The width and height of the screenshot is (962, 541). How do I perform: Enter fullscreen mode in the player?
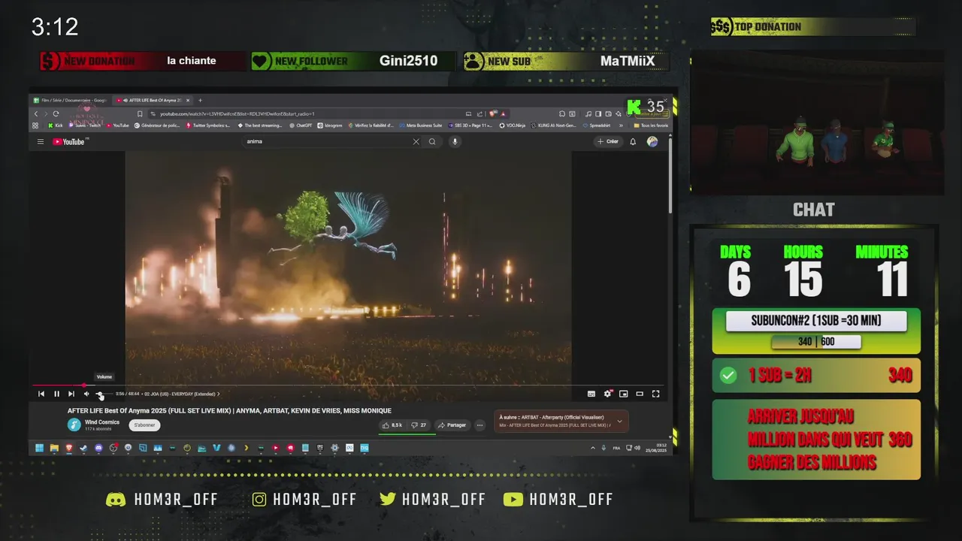pos(655,394)
